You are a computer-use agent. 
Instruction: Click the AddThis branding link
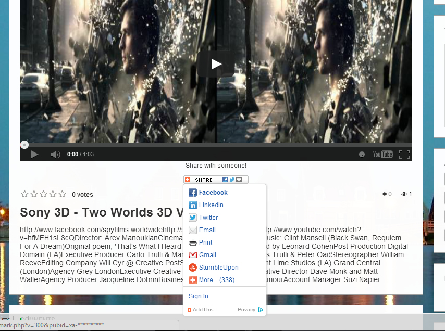201,310
